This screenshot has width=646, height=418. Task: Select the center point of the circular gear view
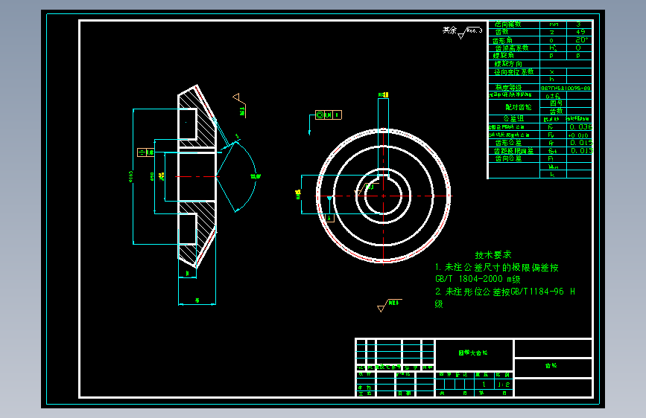pos(384,196)
